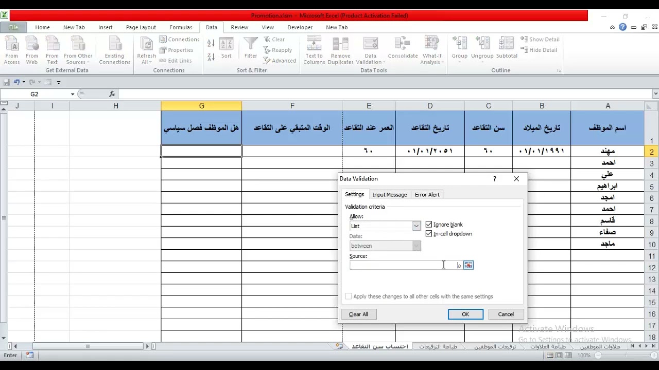Click the Clear All button

pyautogui.click(x=358, y=314)
